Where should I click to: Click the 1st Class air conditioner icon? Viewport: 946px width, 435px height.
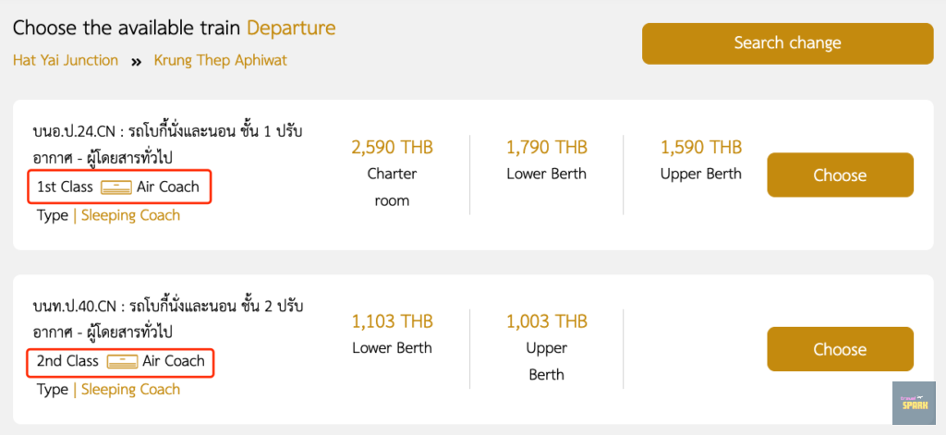coord(115,187)
